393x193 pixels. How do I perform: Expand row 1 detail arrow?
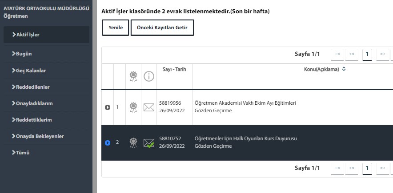107,107
